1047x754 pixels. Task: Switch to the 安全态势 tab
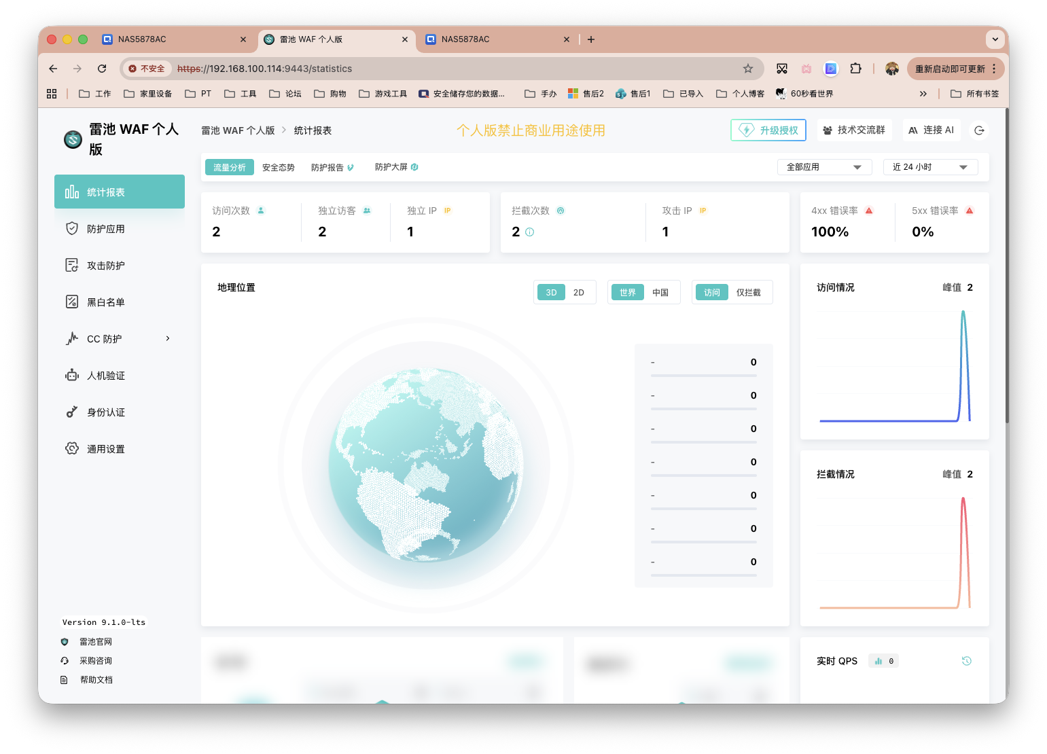(x=277, y=166)
